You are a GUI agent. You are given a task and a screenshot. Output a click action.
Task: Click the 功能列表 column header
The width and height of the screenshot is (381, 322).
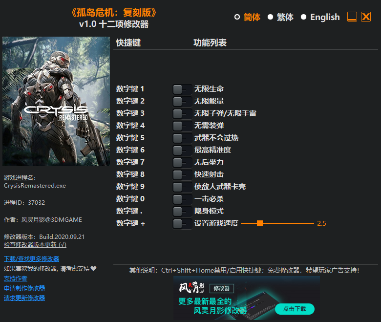[210, 43]
